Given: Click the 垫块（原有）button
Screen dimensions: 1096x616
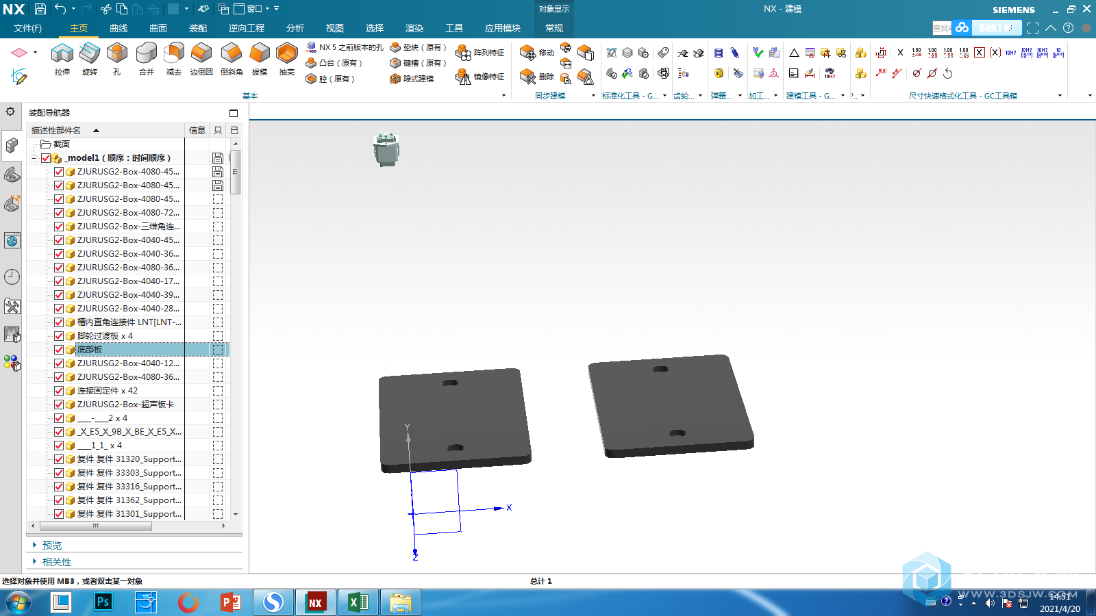Looking at the screenshot, I should point(419,47).
